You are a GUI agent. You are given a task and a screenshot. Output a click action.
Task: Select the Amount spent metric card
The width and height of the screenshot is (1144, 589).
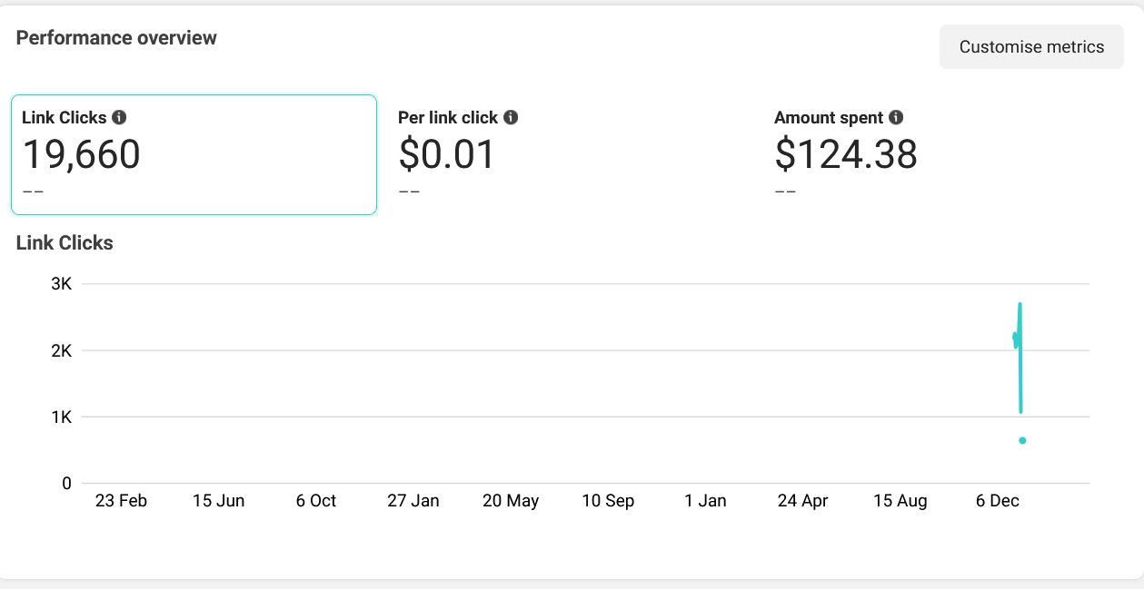(945, 154)
